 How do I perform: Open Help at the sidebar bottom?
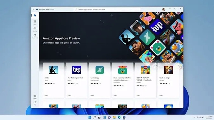click(35, 103)
